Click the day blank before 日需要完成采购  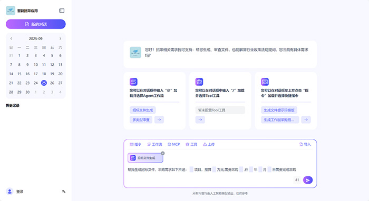[269, 169]
